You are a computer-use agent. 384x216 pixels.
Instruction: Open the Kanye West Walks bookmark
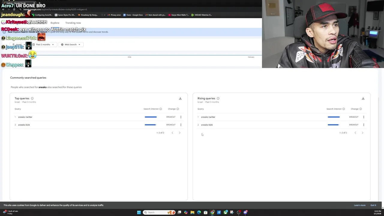coord(178,15)
